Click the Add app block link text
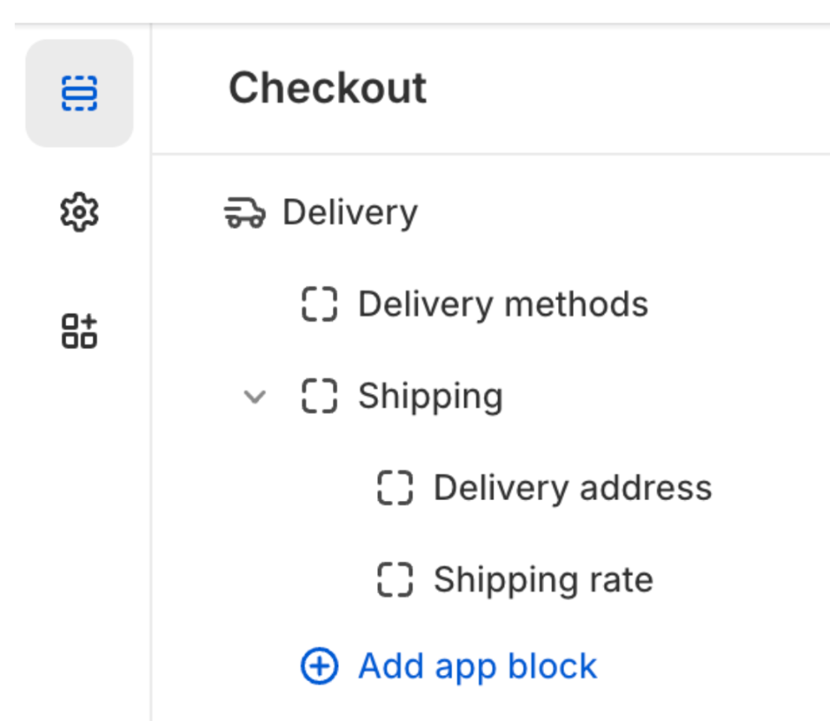Screen dimensions: 830x721 coord(478,666)
